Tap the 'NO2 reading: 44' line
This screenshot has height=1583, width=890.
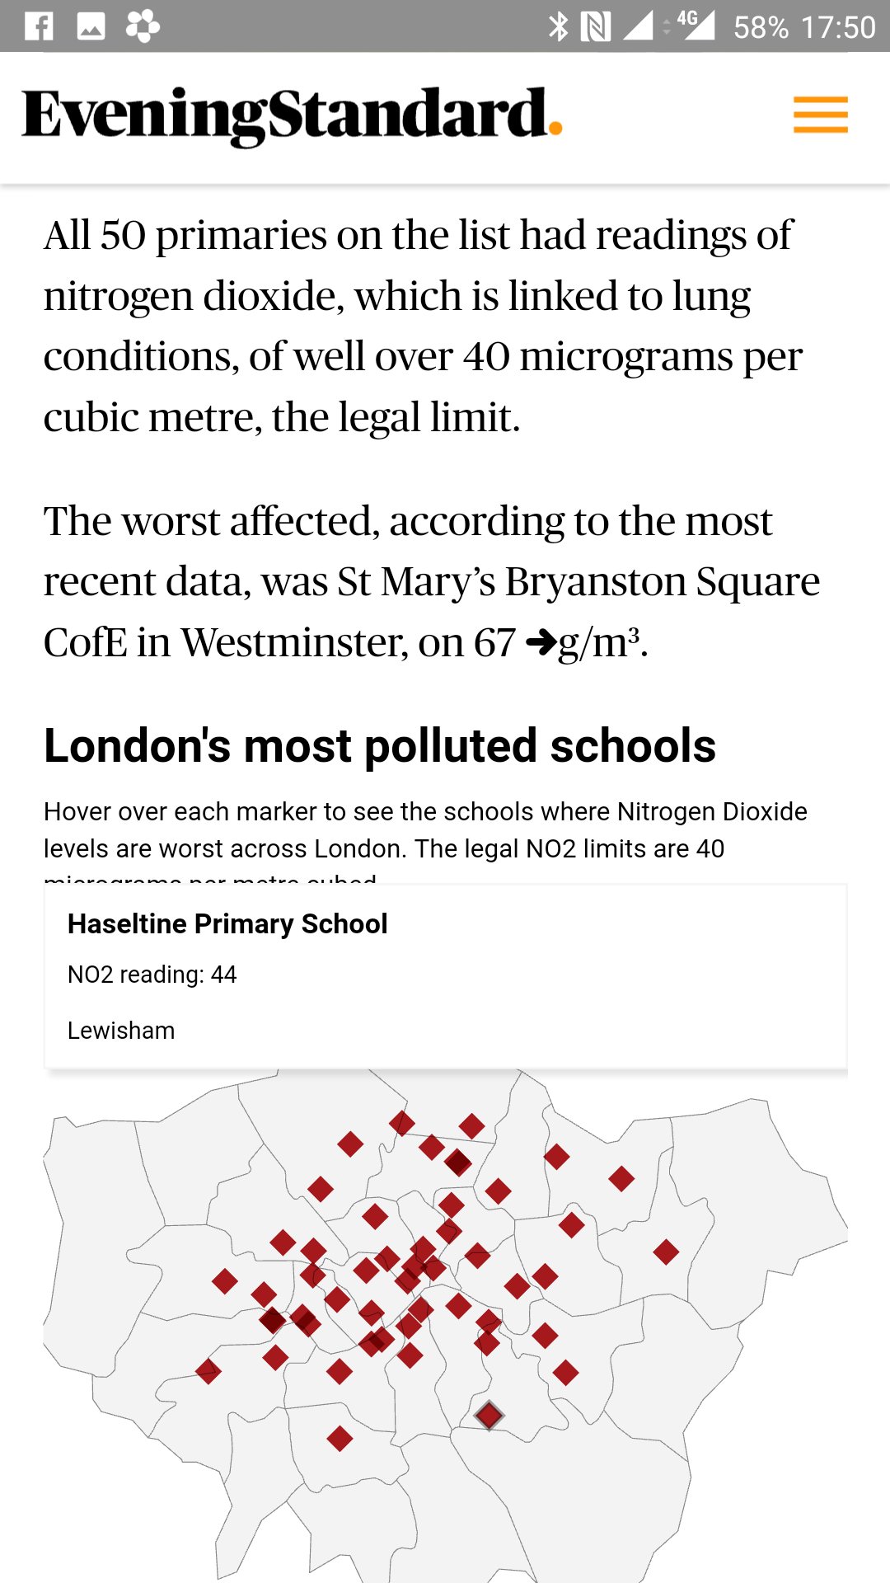pos(152,975)
